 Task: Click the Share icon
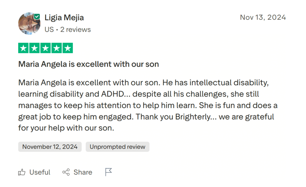[x=66, y=172]
